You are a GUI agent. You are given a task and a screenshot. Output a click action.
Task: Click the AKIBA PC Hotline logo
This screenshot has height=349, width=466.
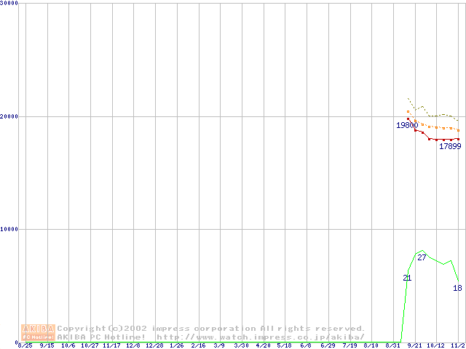(x=38, y=332)
